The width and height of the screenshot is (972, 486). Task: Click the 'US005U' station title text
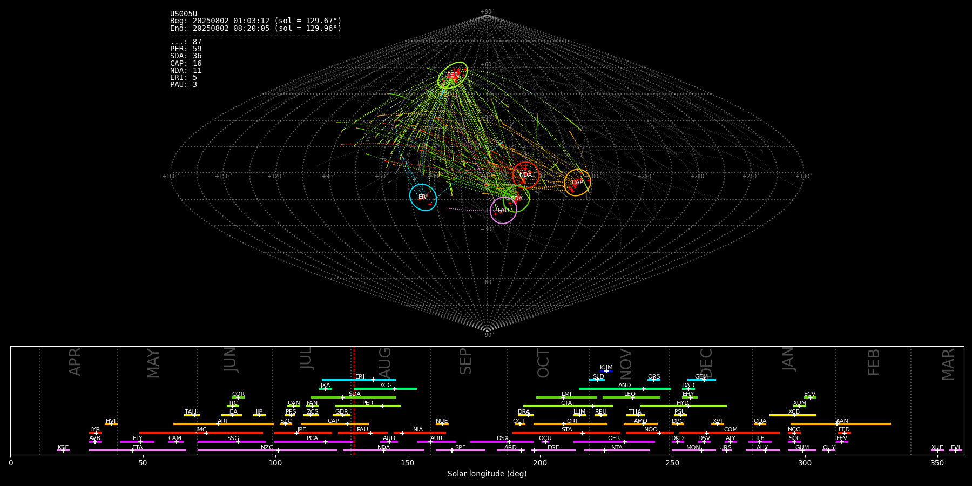[184, 14]
